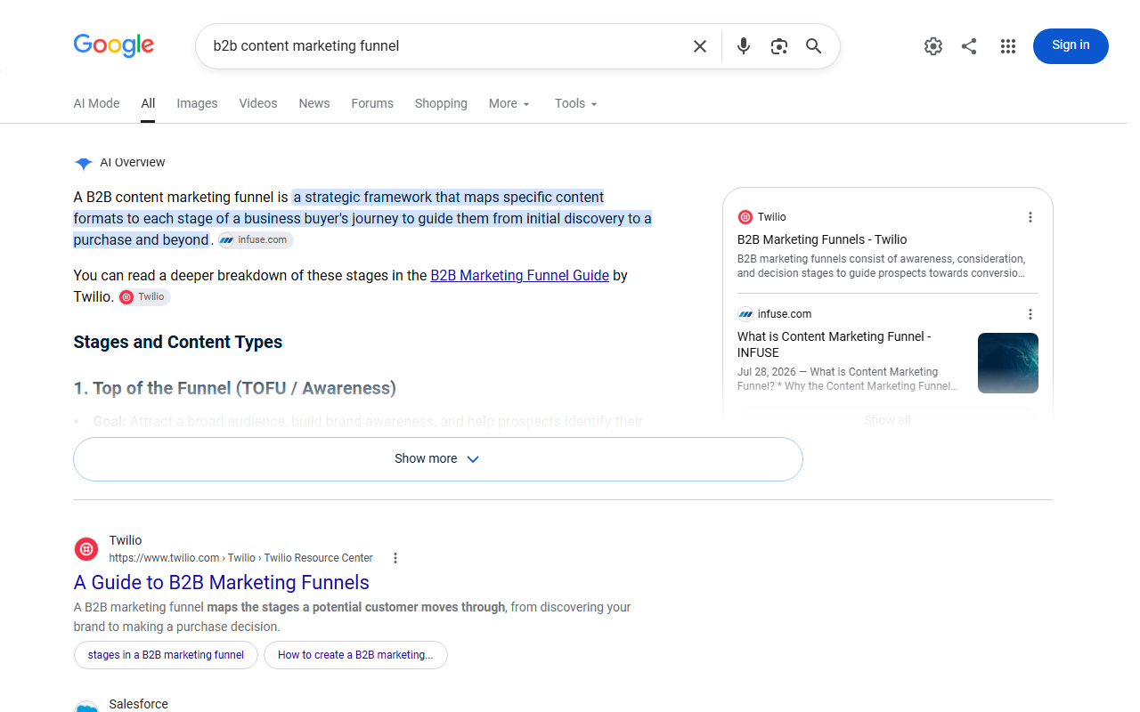Click the Sign in button
This screenshot has height=712, width=1140.
[1071, 46]
